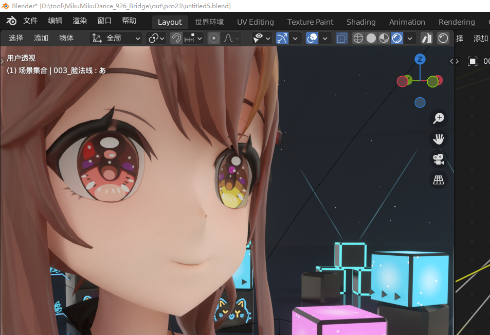Open the 渲染 (Render) menu
The height and width of the screenshot is (335, 490).
click(80, 21)
